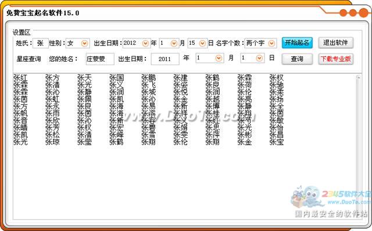Viewport: 372px width, 231px height.
Task: Open the day dropdown in 星座查询 row
Action: [259, 58]
